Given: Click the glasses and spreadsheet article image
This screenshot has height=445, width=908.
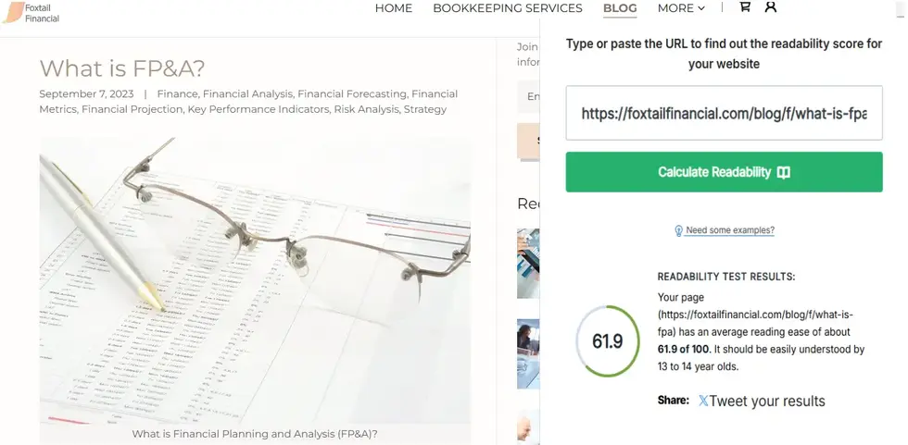Looking at the screenshot, I should [x=255, y=281].
